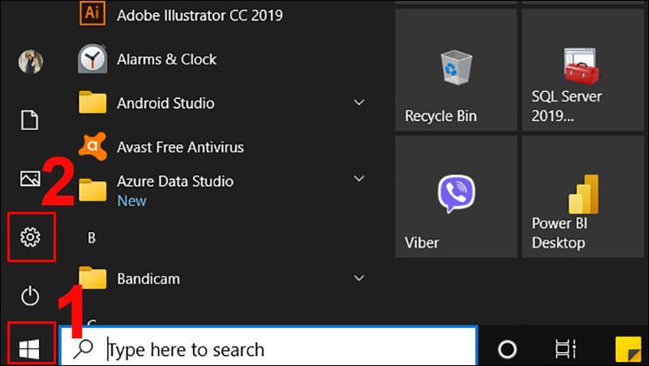This screenshot has width=649, height=366.
Task: Open the Viber tile
Action: pyautogui.click(x=456, y=196)
